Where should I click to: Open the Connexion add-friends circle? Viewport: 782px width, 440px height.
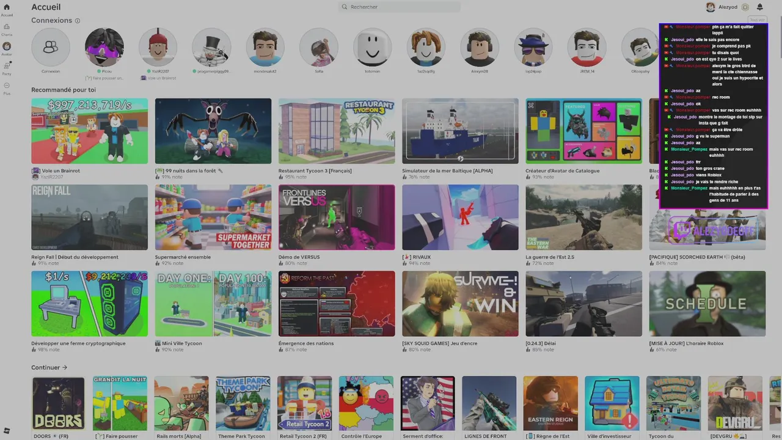tap(51, 47)
